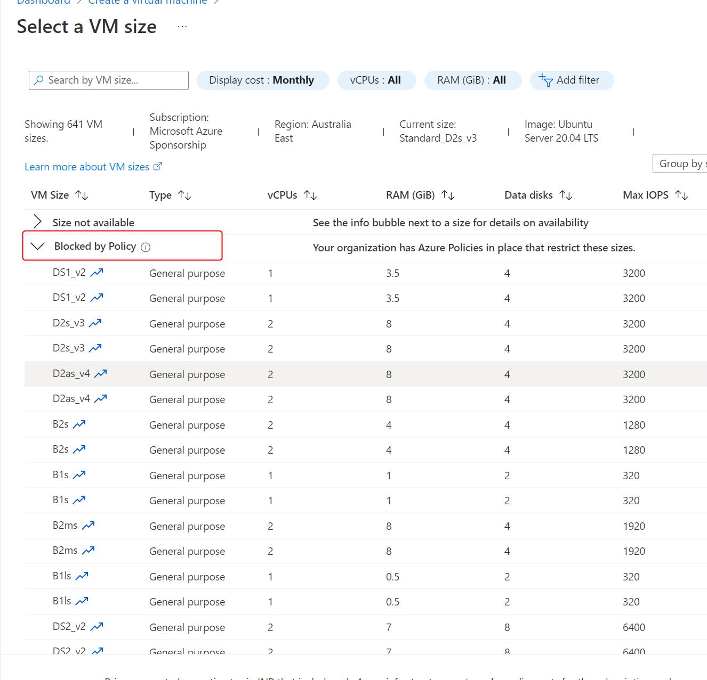
Task: Sort by the RAM (GiB) column header
Action: tap(411, 195)
